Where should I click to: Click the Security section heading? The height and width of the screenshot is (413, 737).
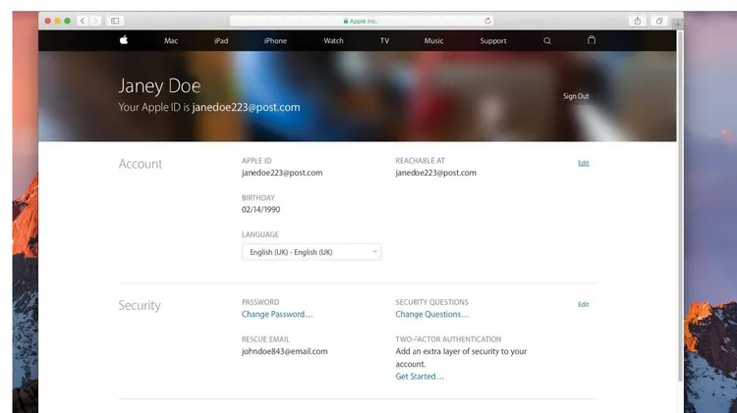coord(140,305)
